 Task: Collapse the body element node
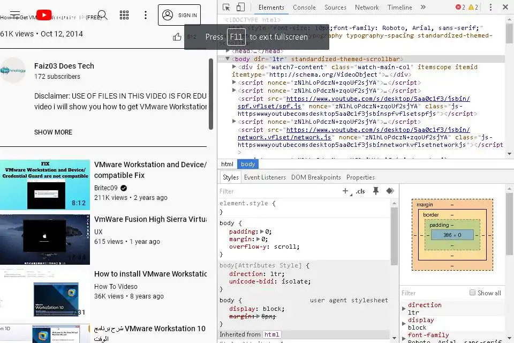pyautogui.click(x=228, y=59)
